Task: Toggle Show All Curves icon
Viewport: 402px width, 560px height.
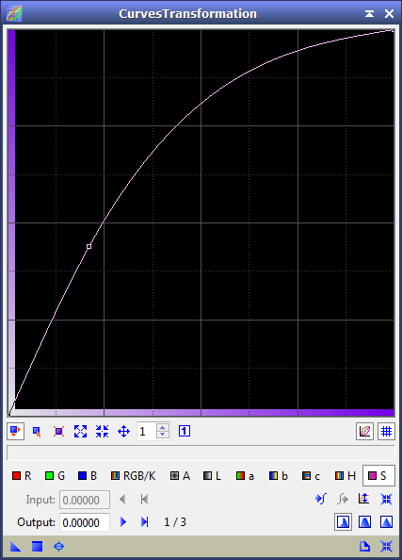Action: tap(364, 432)
